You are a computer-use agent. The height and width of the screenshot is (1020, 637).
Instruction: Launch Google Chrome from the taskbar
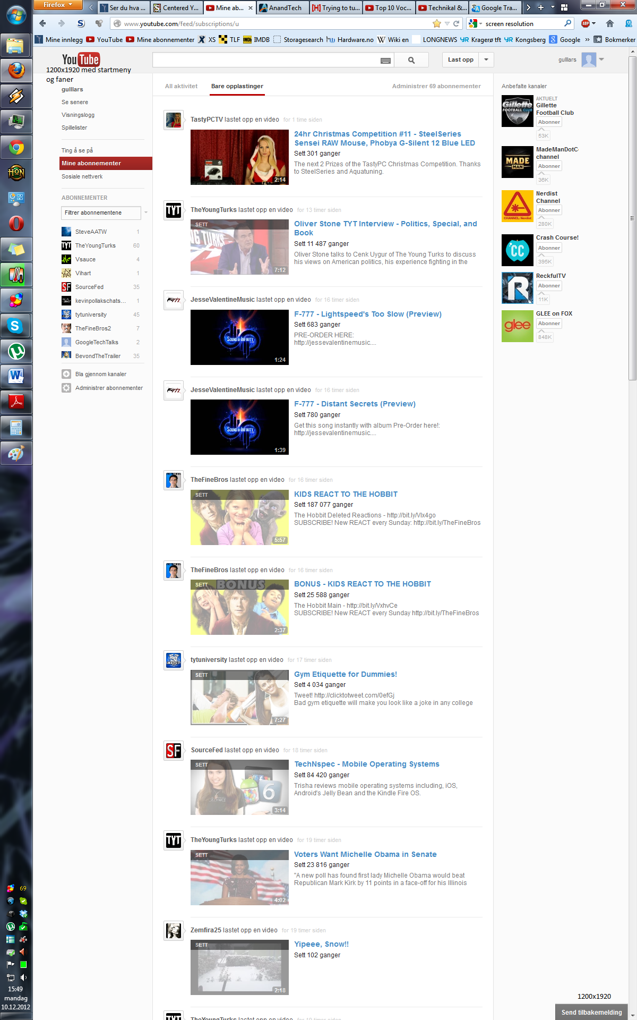click(16, 147)
